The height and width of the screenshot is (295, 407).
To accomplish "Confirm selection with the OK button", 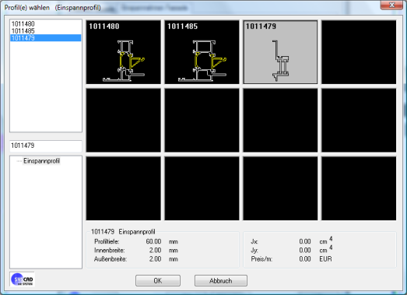I will click(158, 281).
